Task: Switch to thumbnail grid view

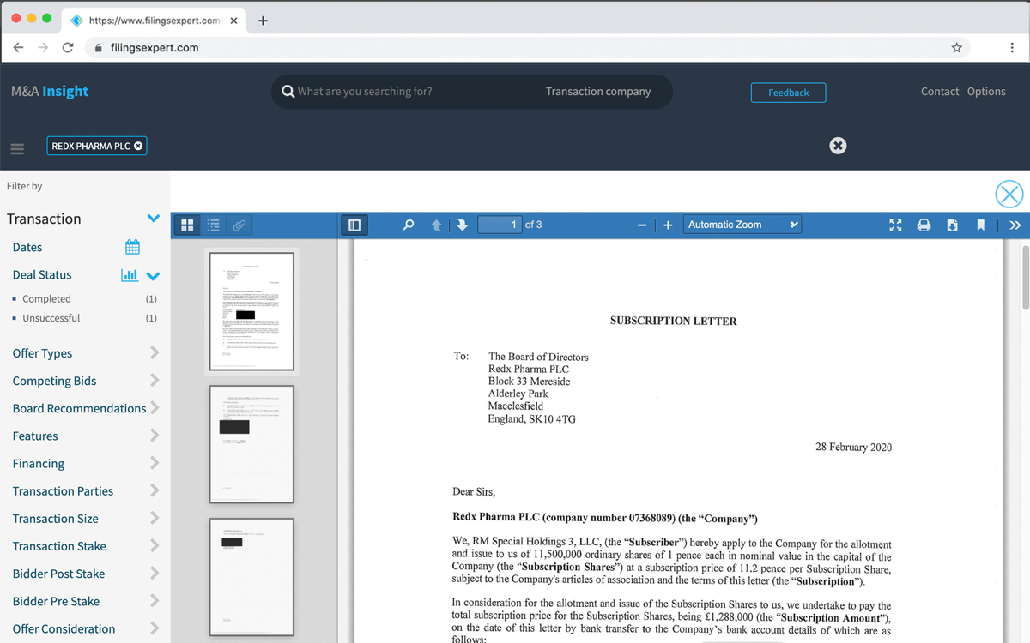Action: [x=188, y=225]
